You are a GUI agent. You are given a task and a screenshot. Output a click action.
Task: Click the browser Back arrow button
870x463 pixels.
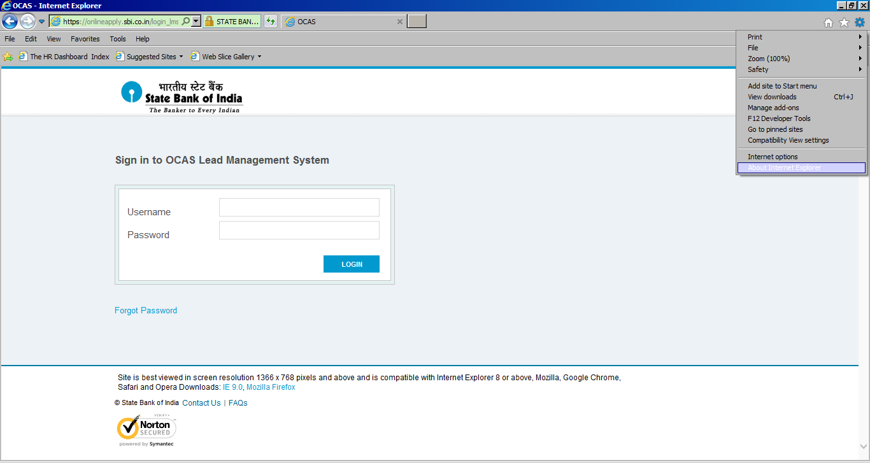tap(10, 22)
